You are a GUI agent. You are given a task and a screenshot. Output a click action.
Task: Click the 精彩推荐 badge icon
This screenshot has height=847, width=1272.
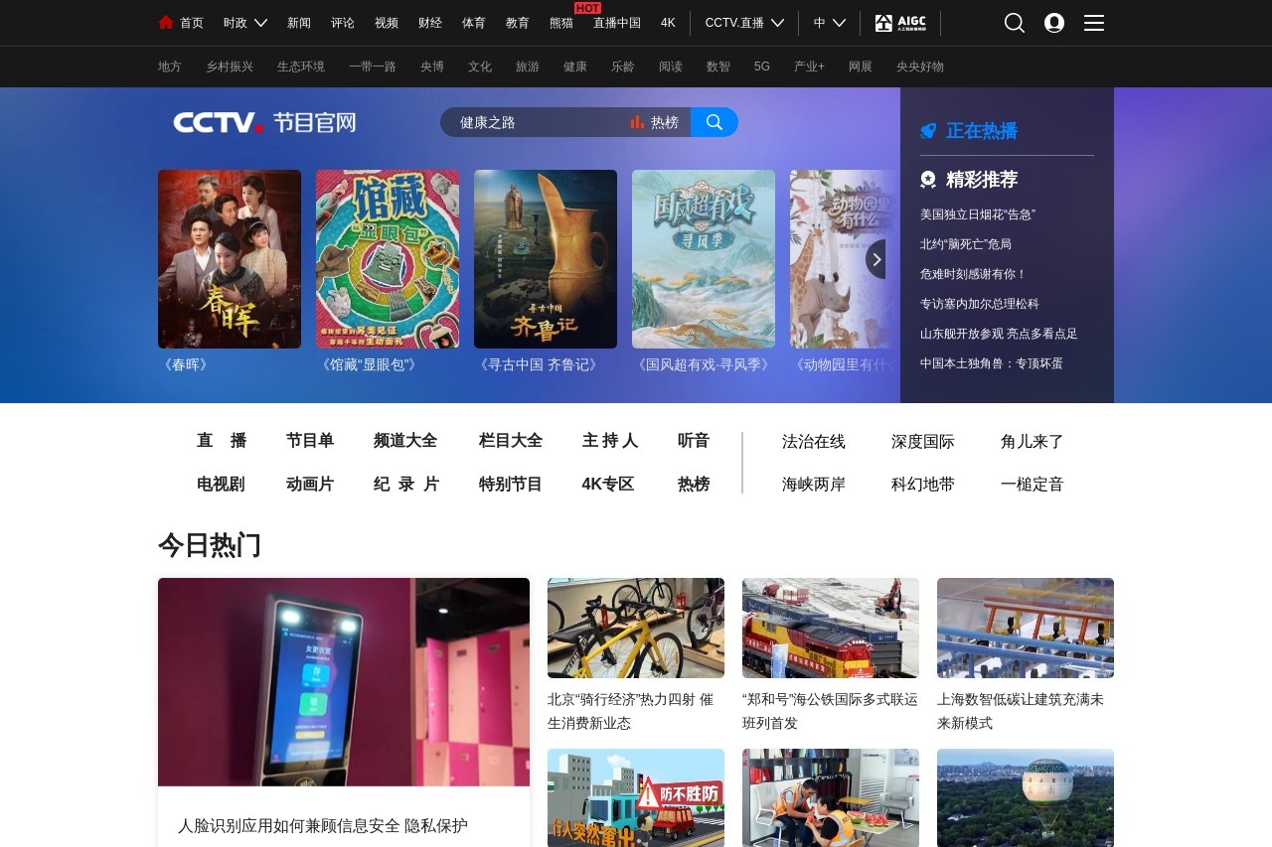click(x=928, y=180)
